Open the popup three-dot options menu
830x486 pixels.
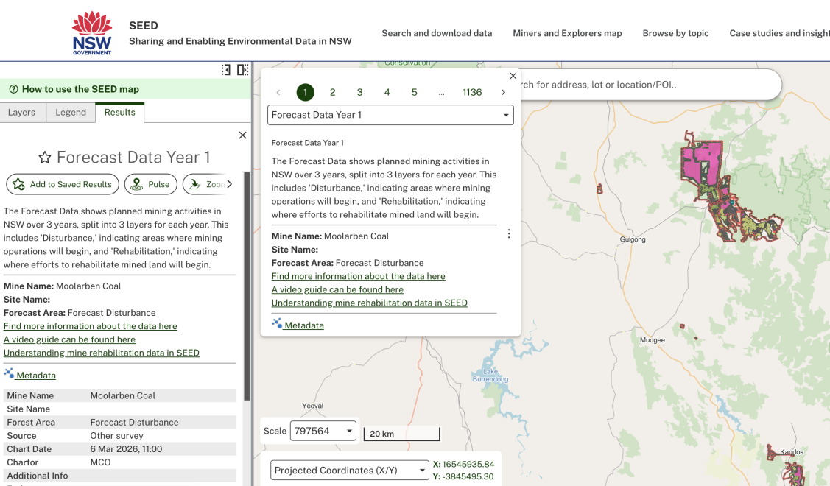pos(509,234)
